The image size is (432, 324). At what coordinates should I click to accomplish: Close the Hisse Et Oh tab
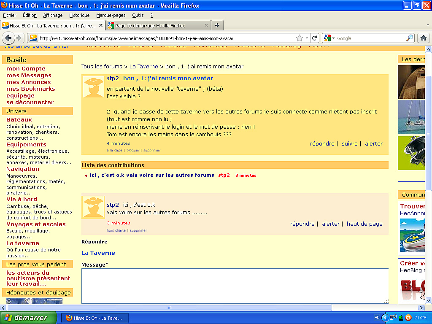pyautogui.click(x=101, y=25)
